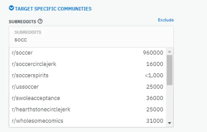The image size is (207, 132).
Task: Choose the r/swoleacceptance entry
Action: (x=87, y=98)
